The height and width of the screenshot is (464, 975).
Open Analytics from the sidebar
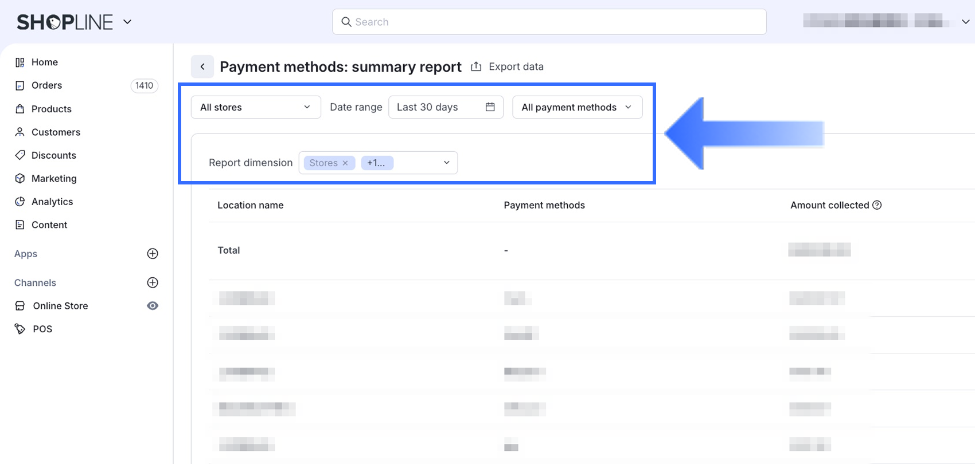coord(52,202)
